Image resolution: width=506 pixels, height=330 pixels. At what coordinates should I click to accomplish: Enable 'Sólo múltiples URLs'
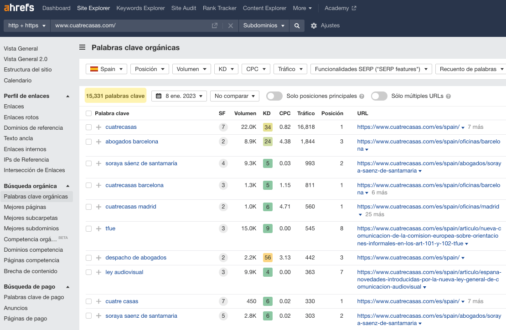[x=379, y=96]
